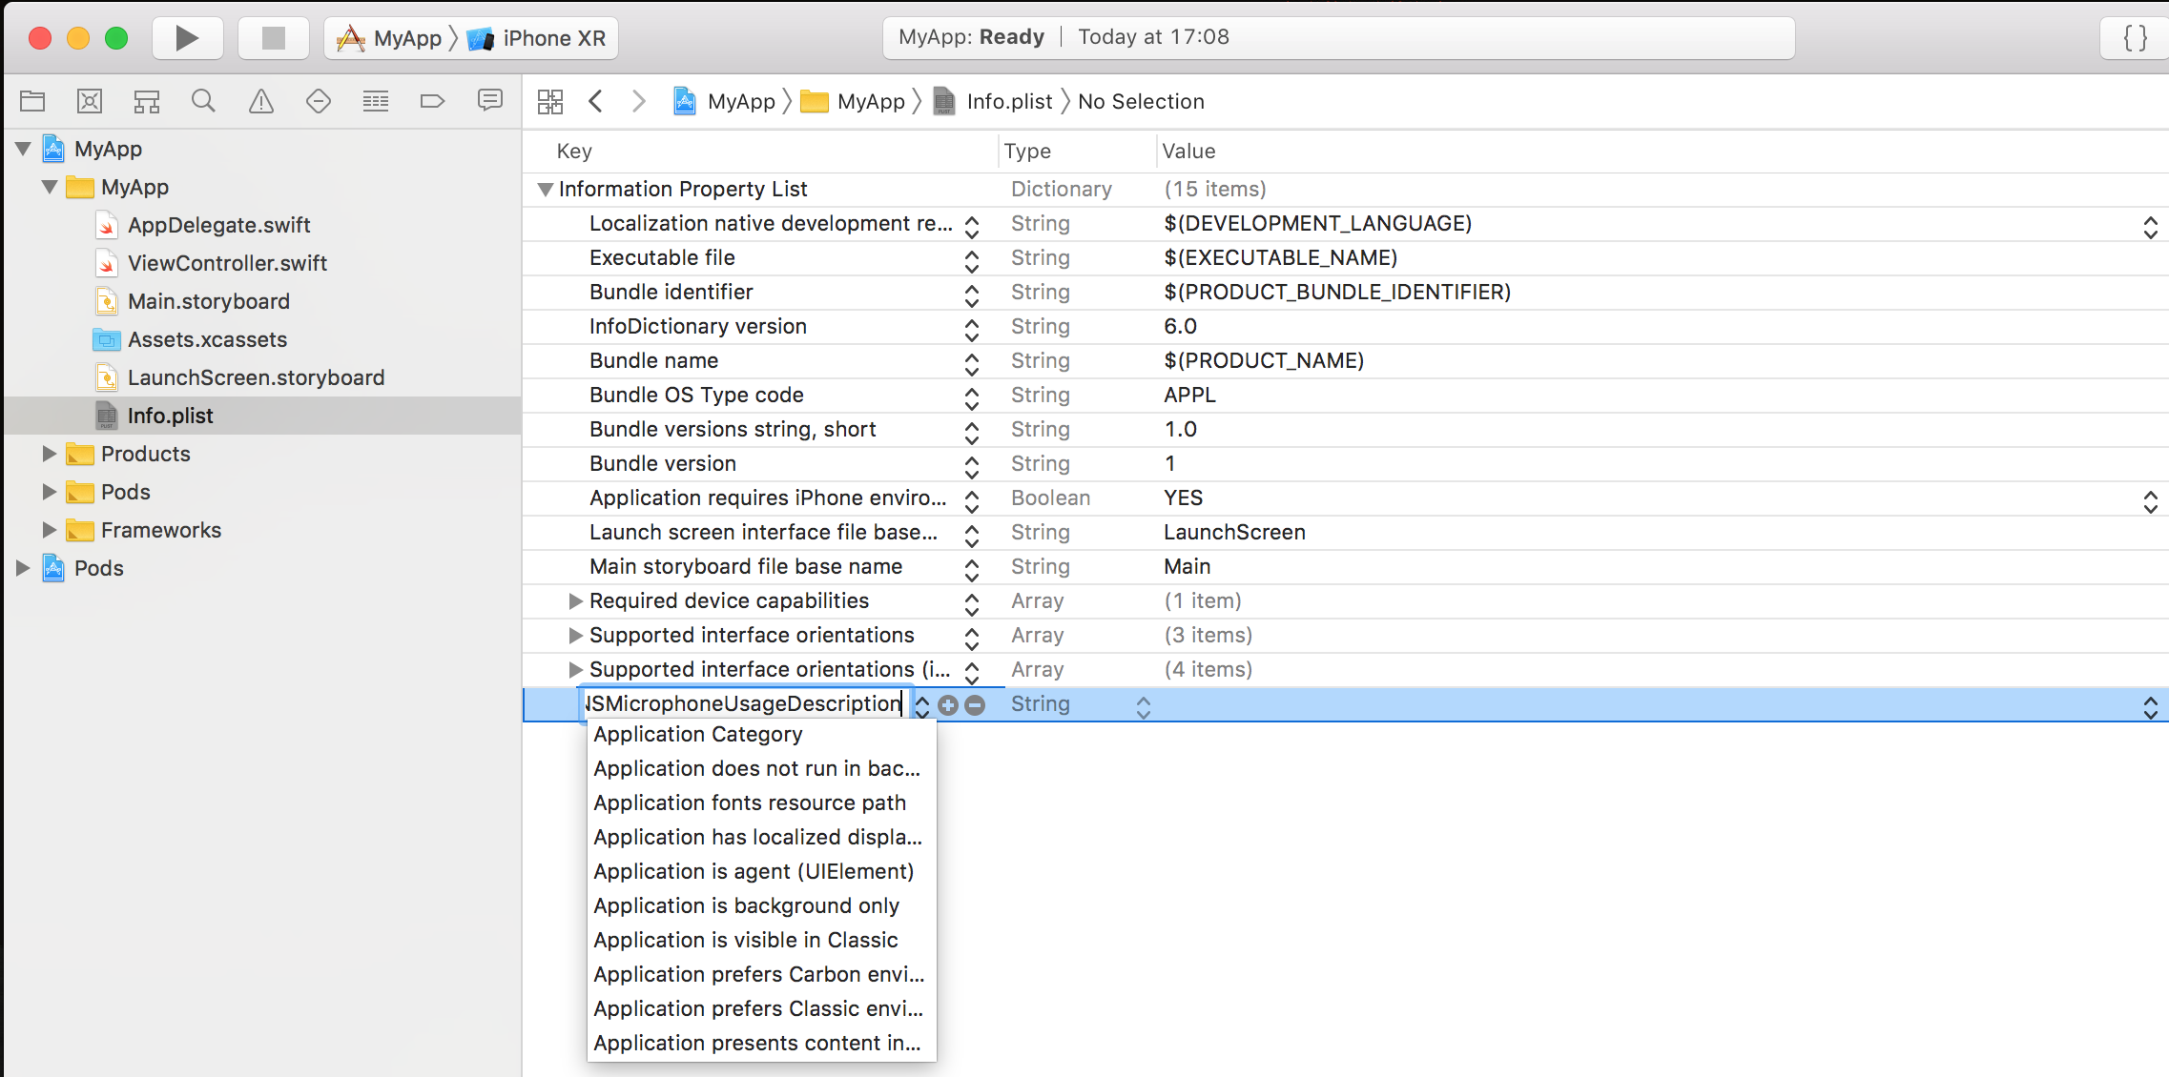Choose Application is visible in Classic
This screenshot has width=2169, height=1077.
click(x=761, y=940)
